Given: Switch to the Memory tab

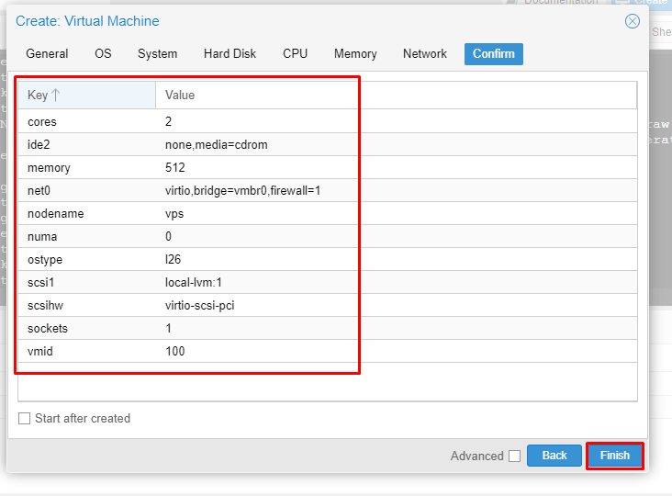Looking at the screenshot, I should click(x=355, y=54).
